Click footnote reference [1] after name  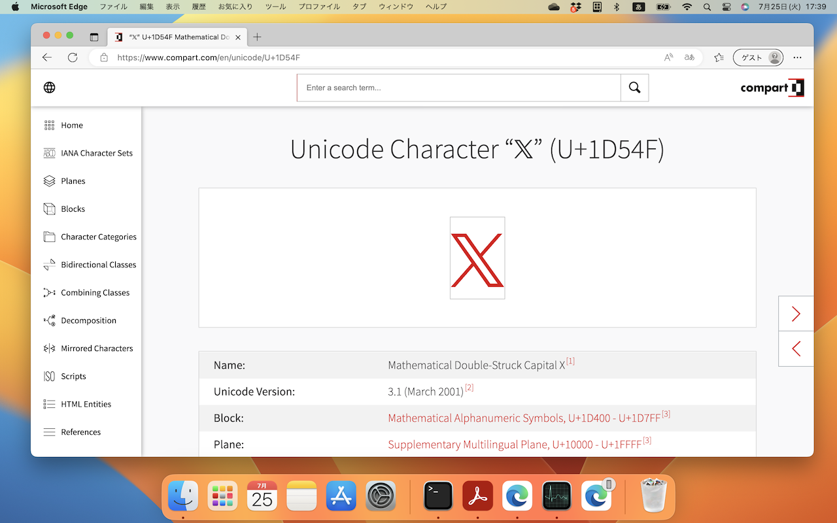570,361
